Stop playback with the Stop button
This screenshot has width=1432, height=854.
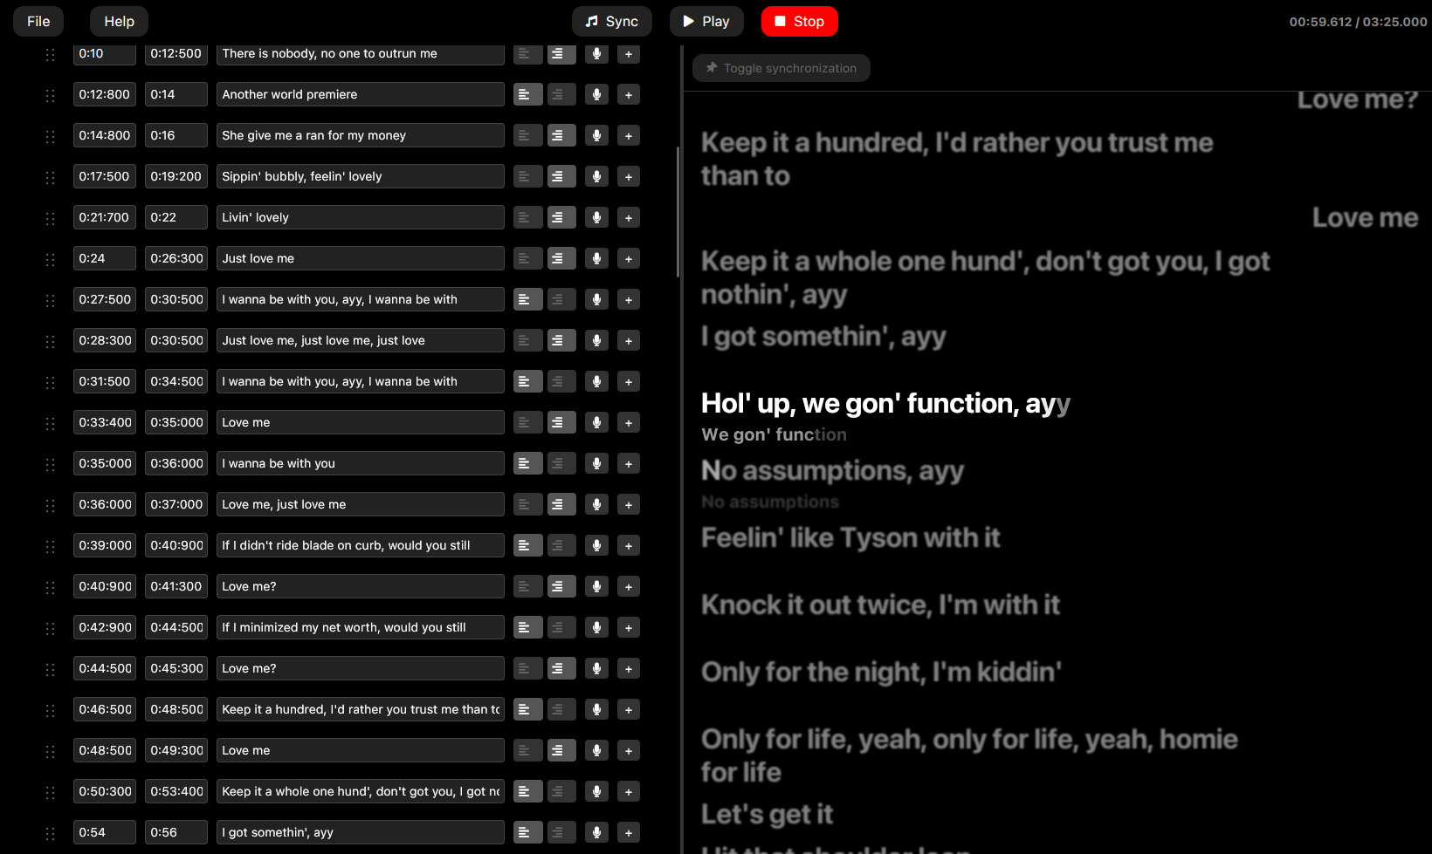pyautogui.click(x=799, y=21)
